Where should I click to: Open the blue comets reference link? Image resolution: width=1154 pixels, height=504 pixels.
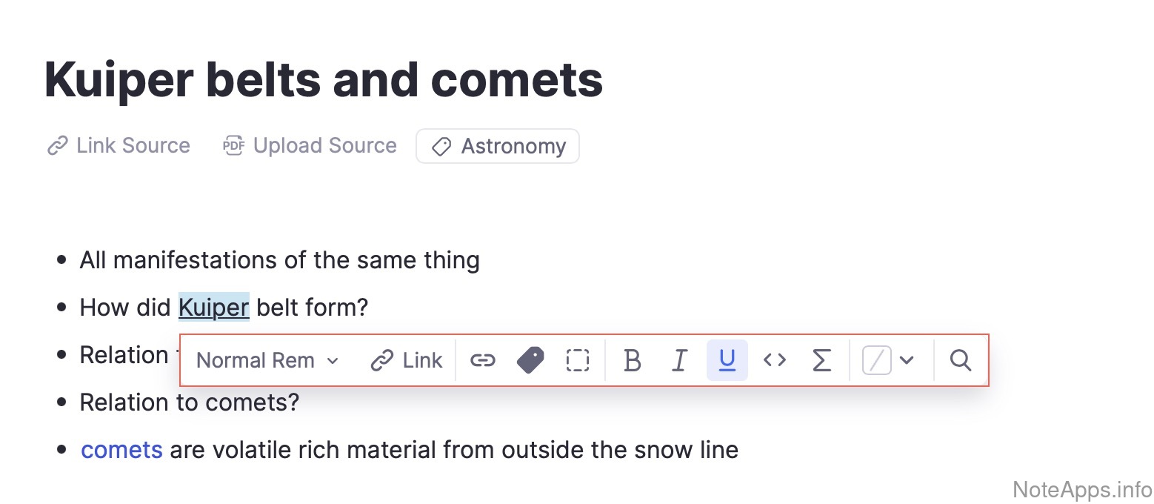[x=121, y=450]
